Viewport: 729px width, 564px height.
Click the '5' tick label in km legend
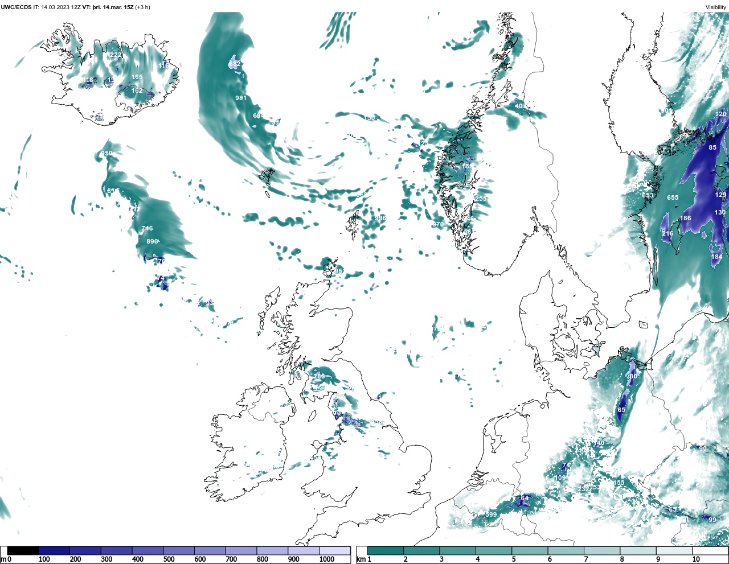[x=514, y=559]
